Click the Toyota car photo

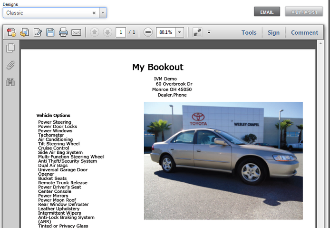[x=223, y=161]
